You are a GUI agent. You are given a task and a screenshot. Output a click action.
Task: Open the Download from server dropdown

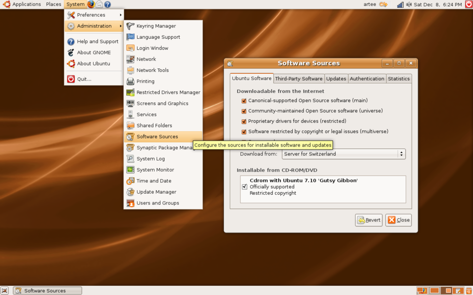click(x=343, y=154)
